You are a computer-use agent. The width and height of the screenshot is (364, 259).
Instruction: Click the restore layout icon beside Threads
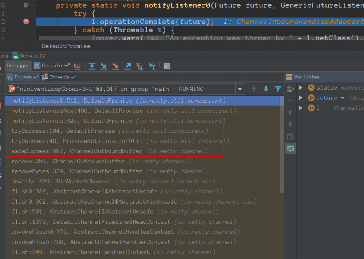(x=74, y=77)
